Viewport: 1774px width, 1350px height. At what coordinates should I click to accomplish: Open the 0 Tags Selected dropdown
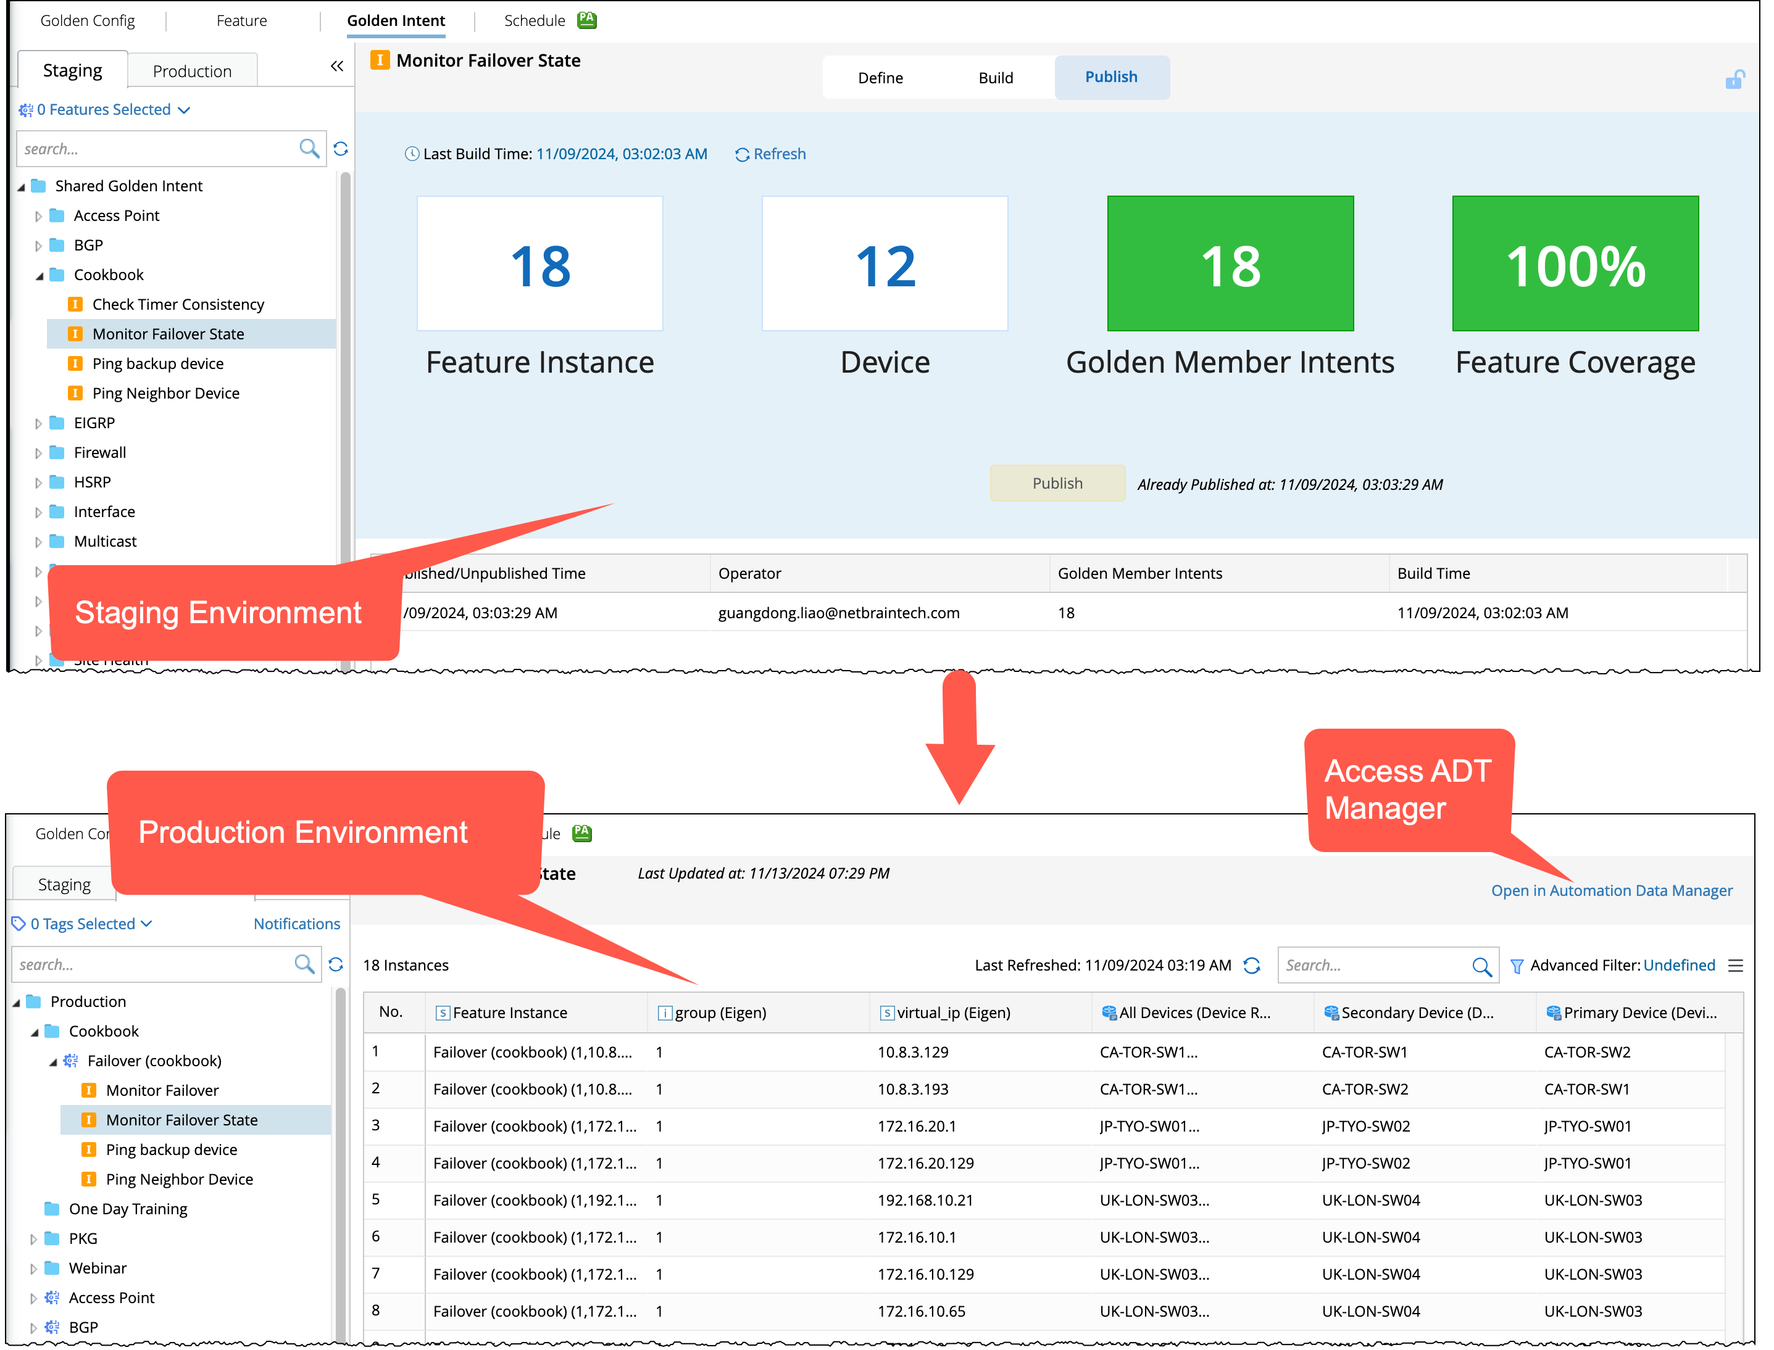83,923
